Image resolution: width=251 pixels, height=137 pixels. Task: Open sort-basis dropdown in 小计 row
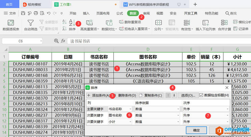point(178,122)
